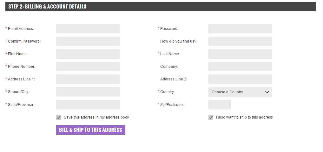Select the Confirm Password field
The image size is (323, 152).
(88, 41)
